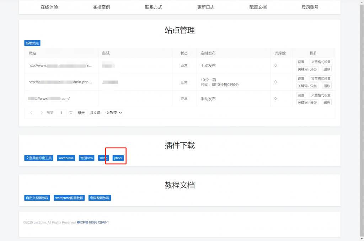364x241 pixels.
Task: Click 设置 for the 10分一篇 site row
Action: click(x=301, y=79)
